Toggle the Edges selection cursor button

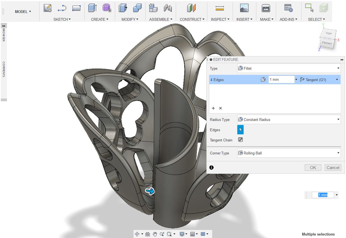pos(240,130)
